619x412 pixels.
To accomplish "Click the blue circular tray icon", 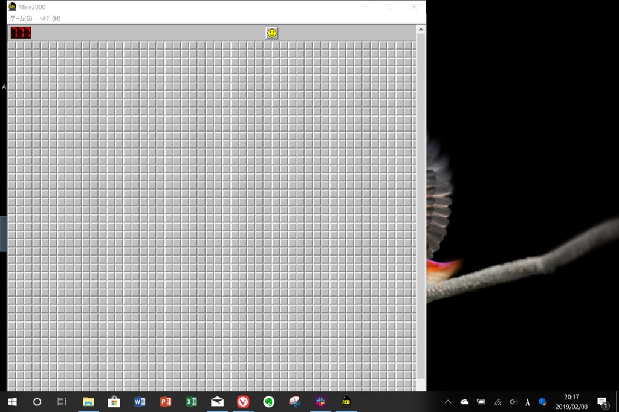I will 543,402.
